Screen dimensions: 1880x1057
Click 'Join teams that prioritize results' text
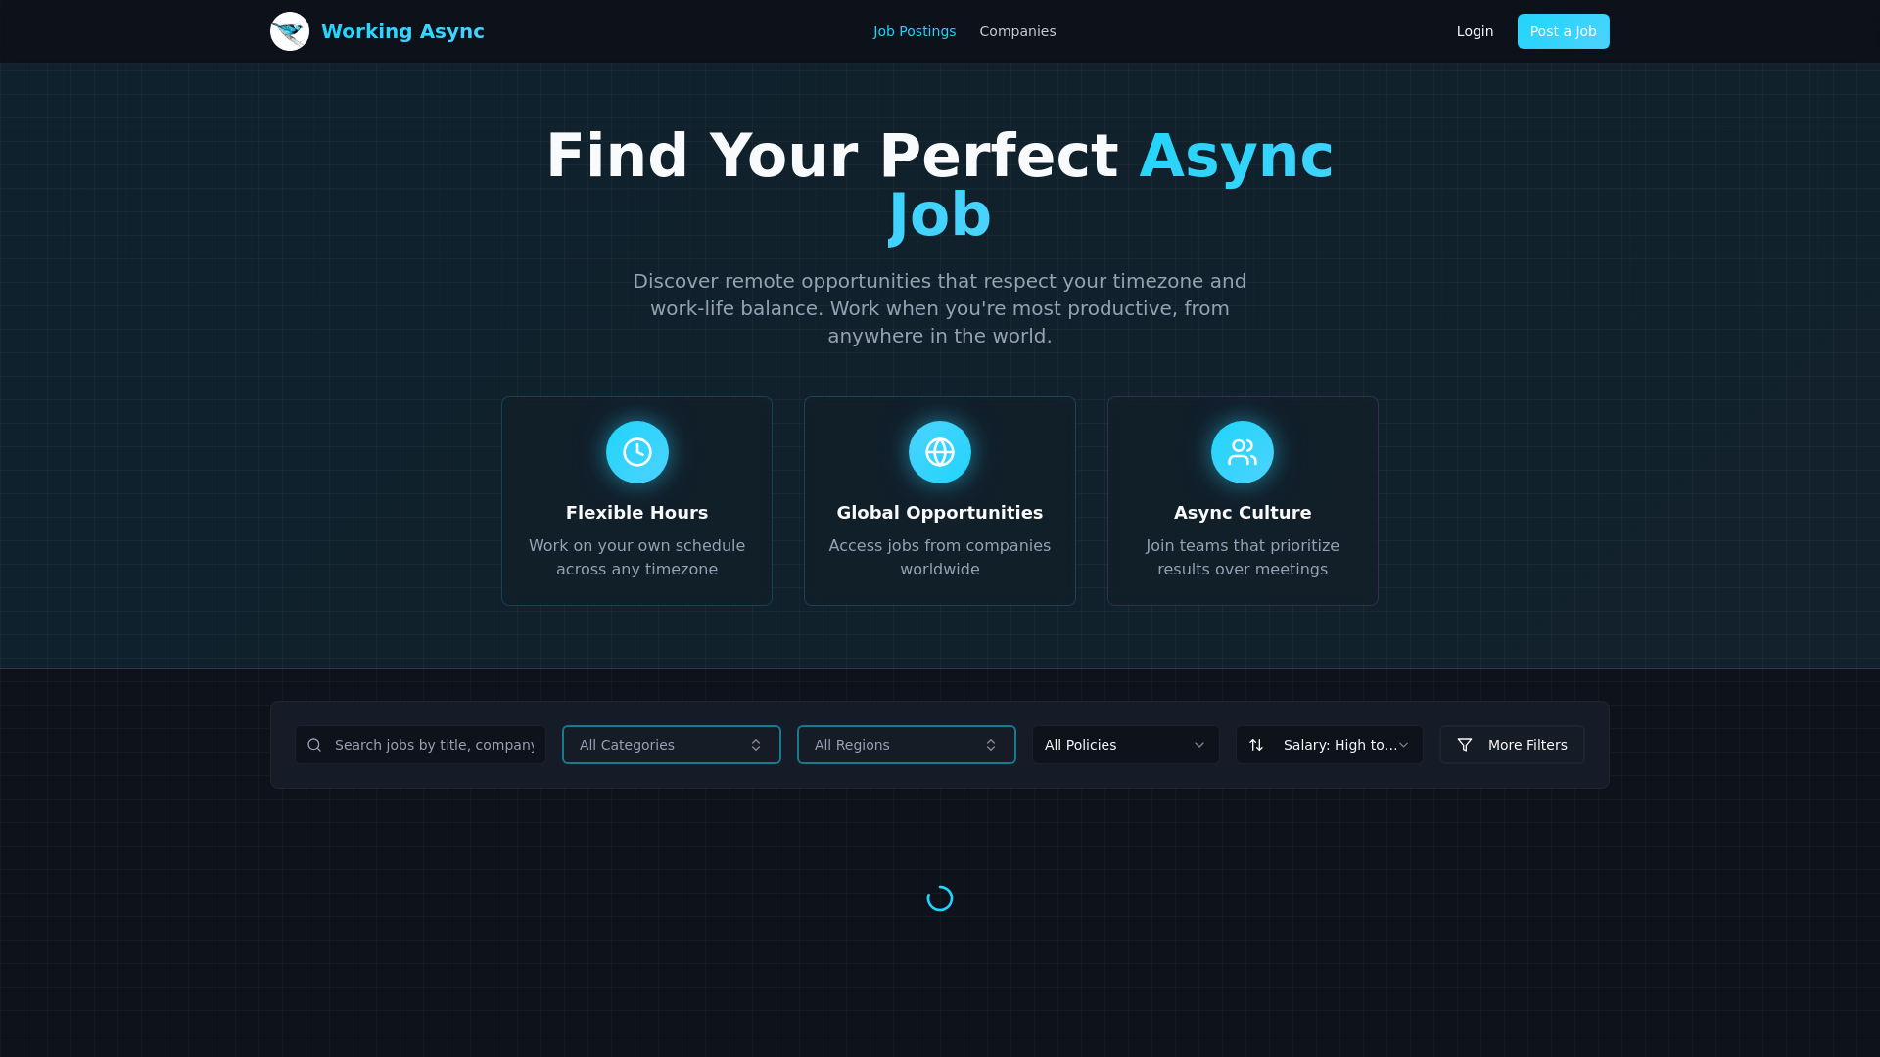1243,558
